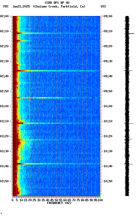
Task: Click the spectrogram event streak near 09:11 UTC
Action: (x=58, y=33)
